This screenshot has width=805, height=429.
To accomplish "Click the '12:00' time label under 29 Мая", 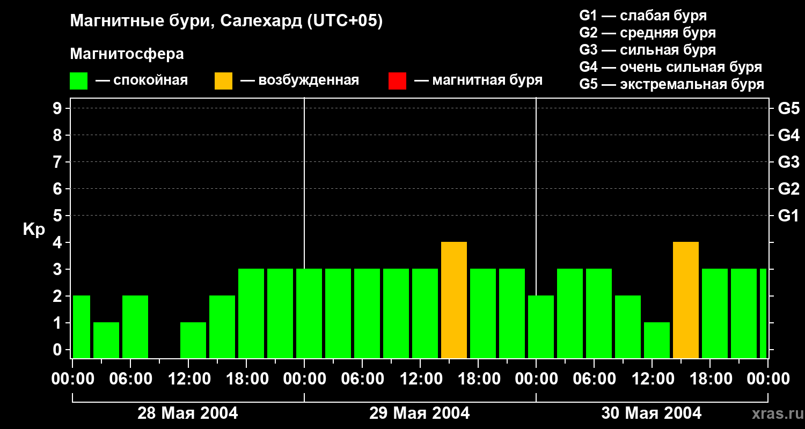I will (x=421, y=379).
